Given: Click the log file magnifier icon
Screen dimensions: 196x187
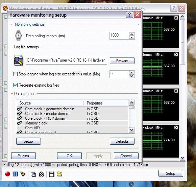Looking at the screenshot, I should pos(19,61).
